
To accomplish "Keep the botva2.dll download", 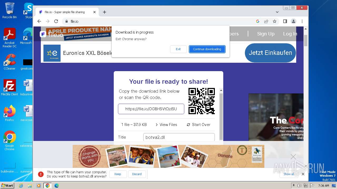I will [118, 174].
